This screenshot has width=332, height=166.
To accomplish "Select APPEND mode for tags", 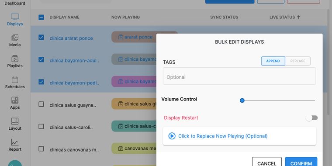I will tap(273, 61).
